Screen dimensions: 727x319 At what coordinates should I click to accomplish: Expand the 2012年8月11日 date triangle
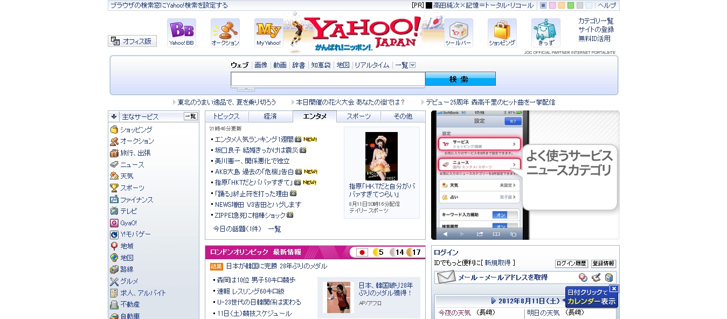pyautogui.click(x=494, y=301)
